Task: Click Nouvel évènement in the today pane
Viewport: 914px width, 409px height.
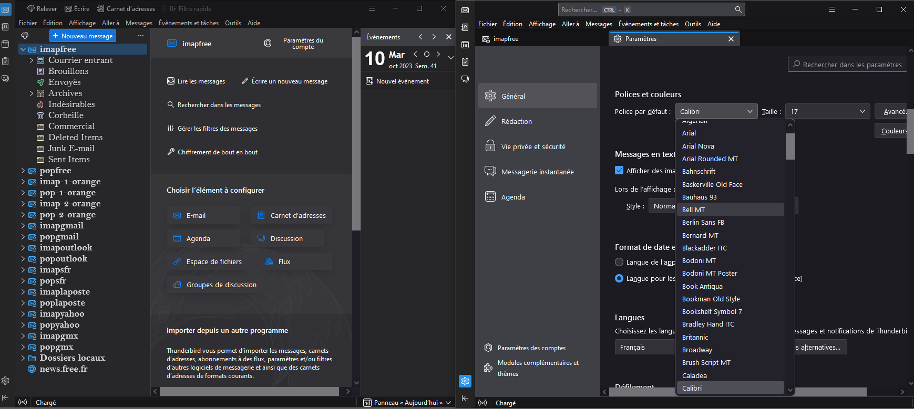Action: [397, 81]
